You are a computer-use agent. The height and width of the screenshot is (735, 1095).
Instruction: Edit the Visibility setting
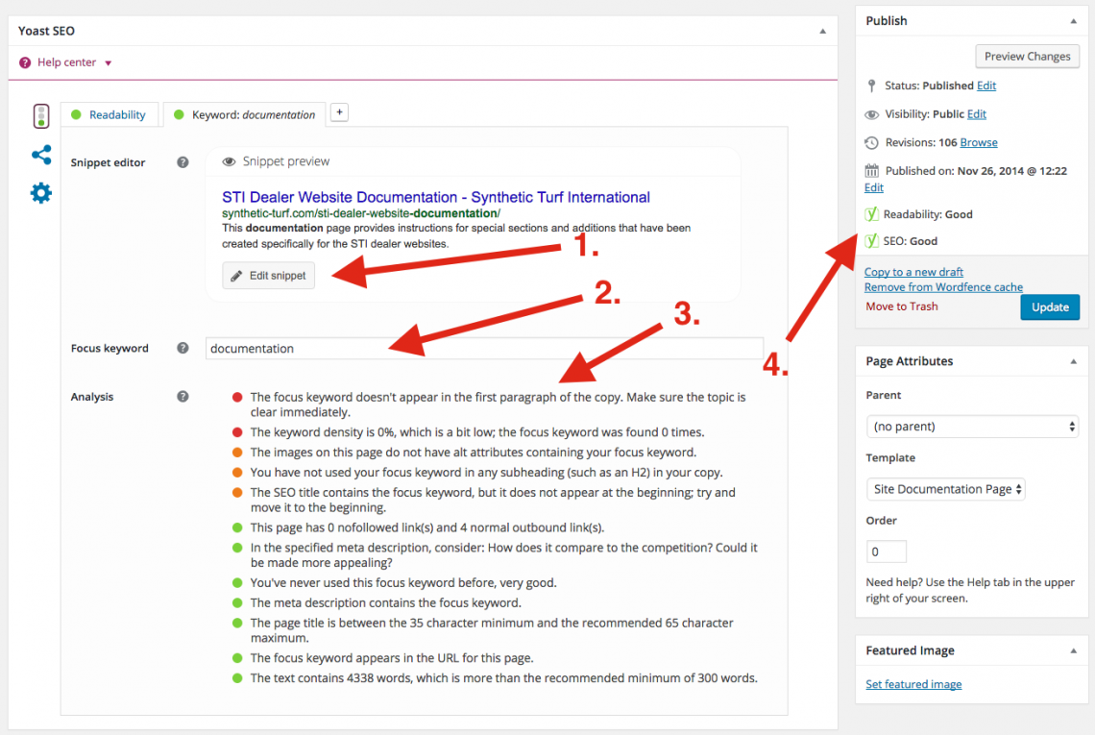(976, 114)
